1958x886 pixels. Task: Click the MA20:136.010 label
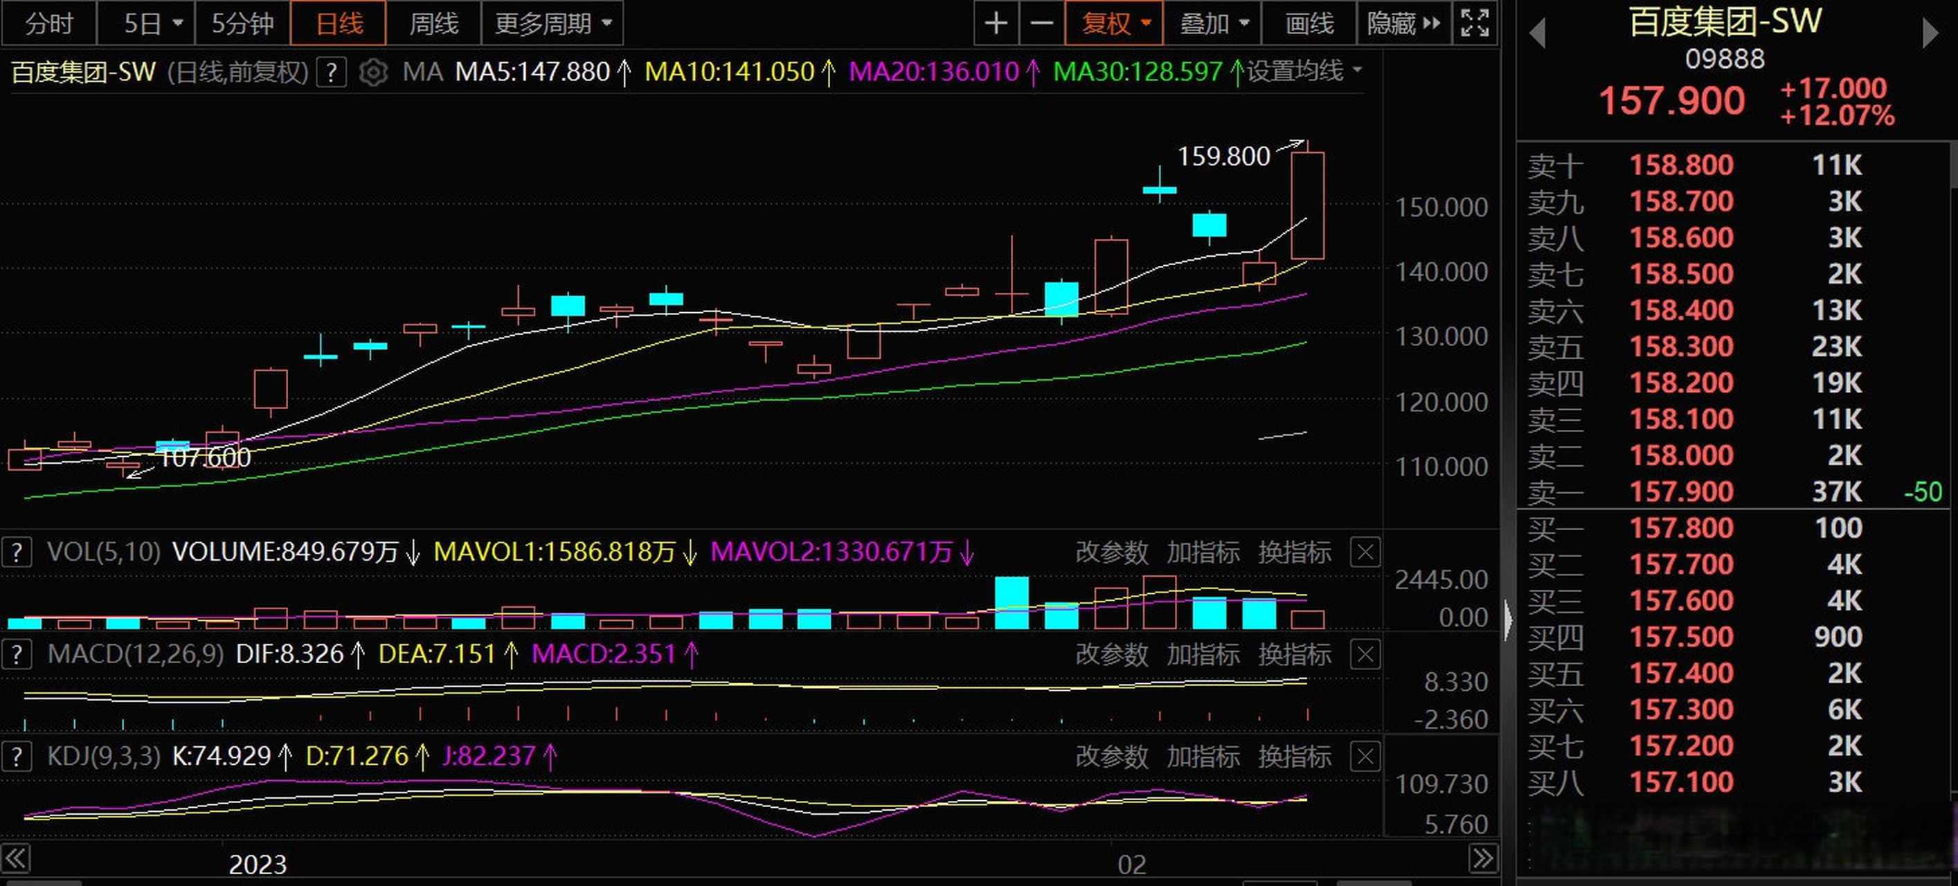pyautogui.click(x=933, y=72)
